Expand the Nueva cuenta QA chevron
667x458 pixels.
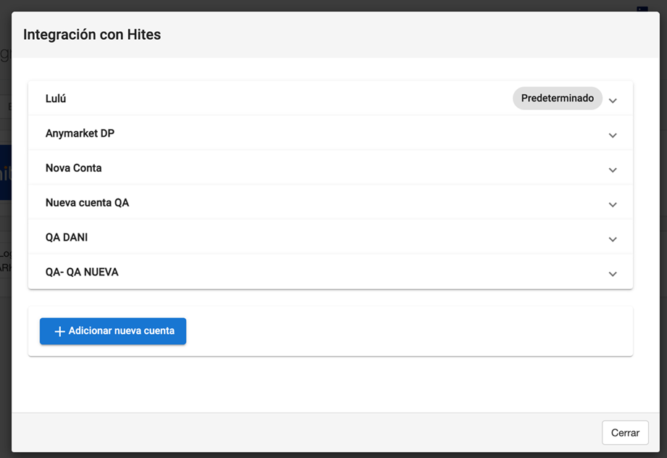point(613,205)
